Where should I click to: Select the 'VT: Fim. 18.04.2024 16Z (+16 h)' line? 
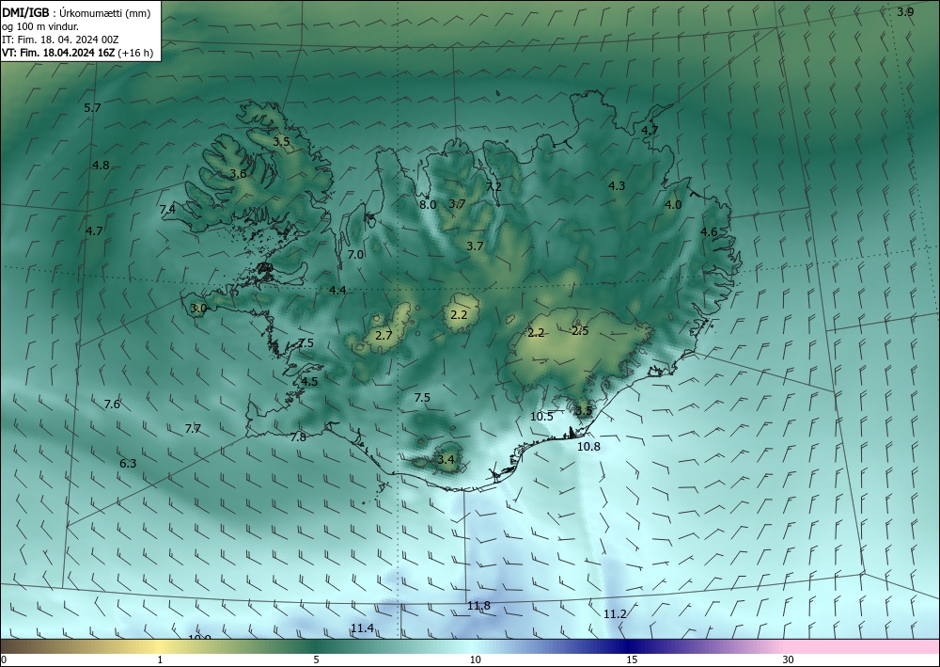pyautogui.click(x=77, y=53)
